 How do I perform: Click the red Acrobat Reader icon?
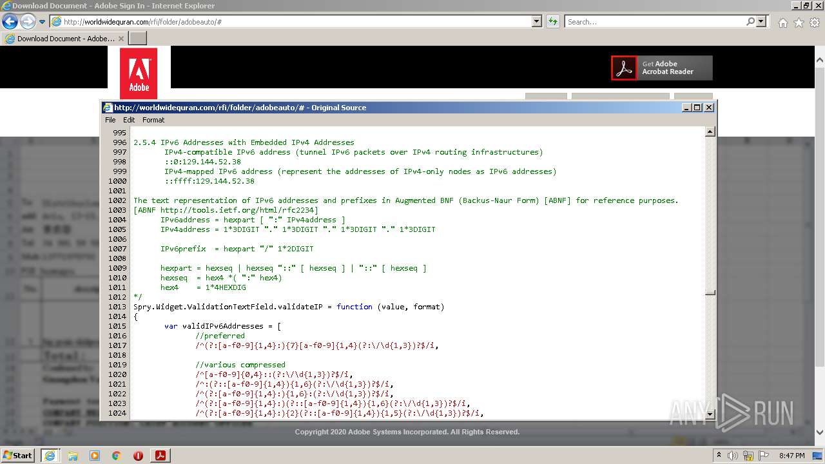click(624, 68)
